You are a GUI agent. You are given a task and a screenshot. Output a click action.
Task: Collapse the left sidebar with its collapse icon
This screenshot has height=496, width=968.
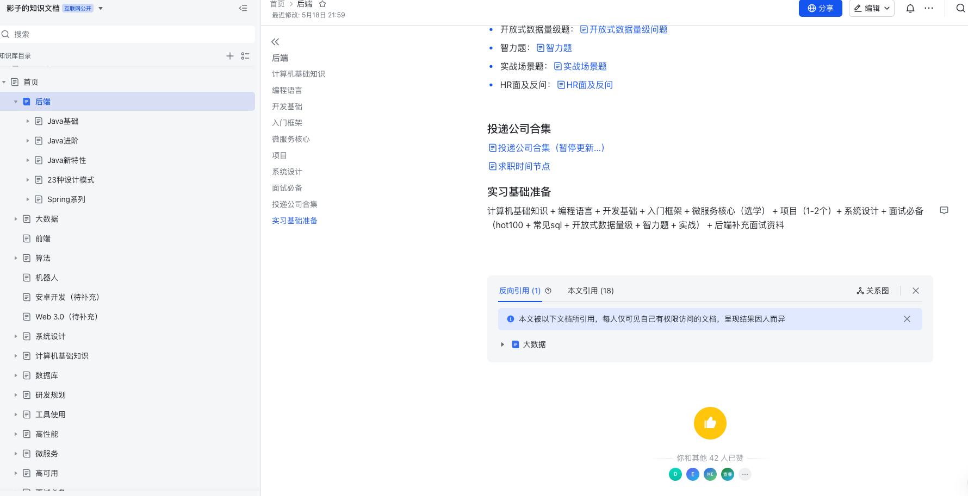243,8
